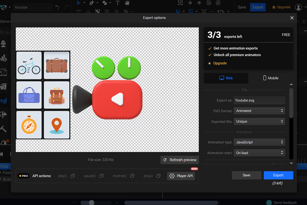Select the brown suitcase thumbnail
Viewport: 307px width, 205px height.
click(x=57, y=65)
